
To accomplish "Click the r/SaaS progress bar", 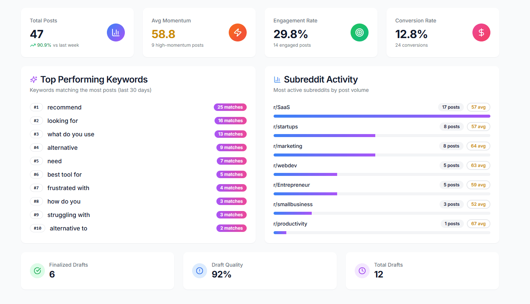I will tap(381, 116).
